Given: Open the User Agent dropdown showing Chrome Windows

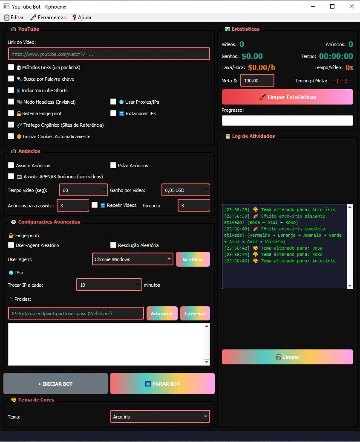Looking at the screenshot, I should (132, 259).
